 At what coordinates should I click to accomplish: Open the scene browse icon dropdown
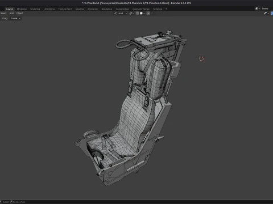258,8
